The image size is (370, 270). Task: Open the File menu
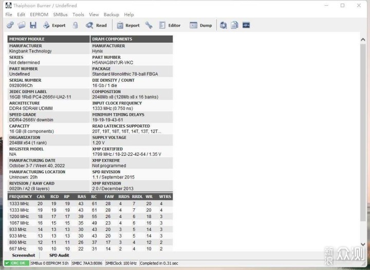click(x=9, y=14)
